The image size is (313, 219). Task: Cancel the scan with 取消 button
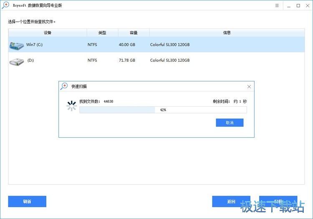coord(230,123)
